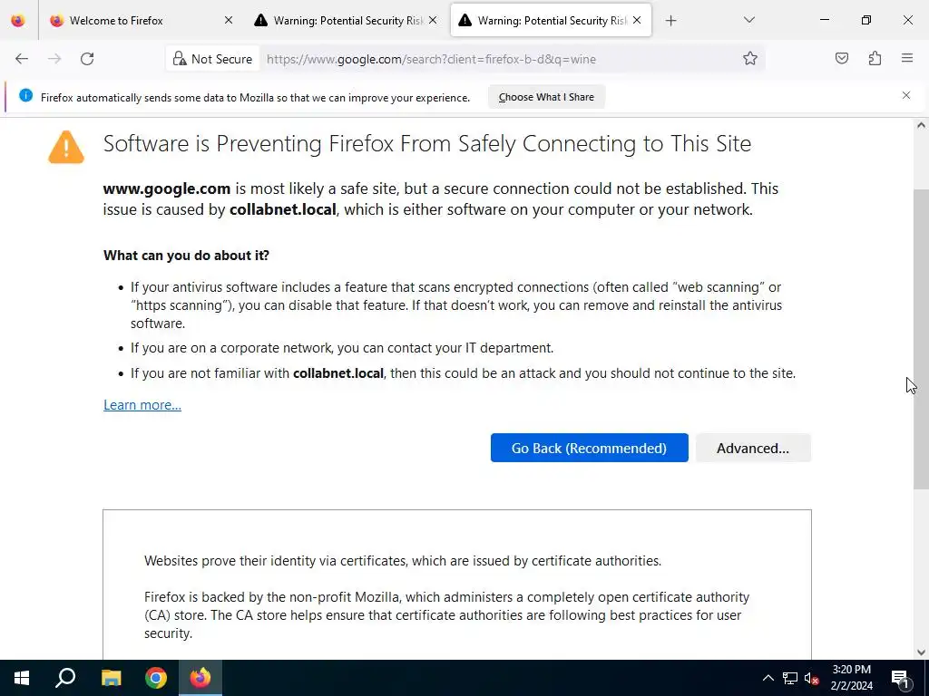Screen dimensions: 929x696
Task: Click the page's vertical scrollbar thumb
Action: click(x=921, y=340)
